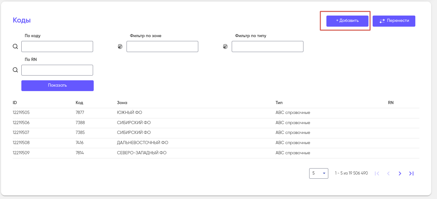Focus the По RN input field
437x199 pixels.
(x=57, y=70)
